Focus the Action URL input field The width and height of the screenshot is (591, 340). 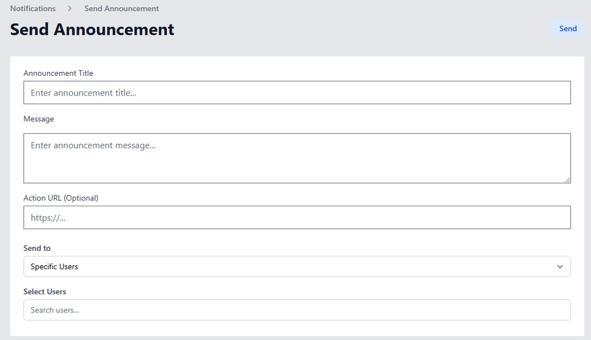(x=297, y=217)
